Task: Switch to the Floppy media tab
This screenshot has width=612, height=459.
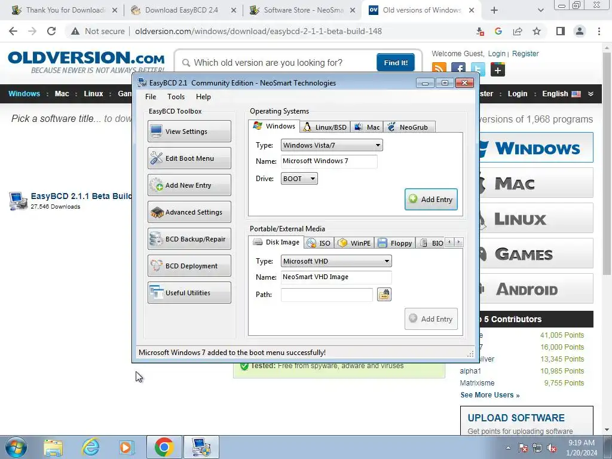Action: click(395, 243)
